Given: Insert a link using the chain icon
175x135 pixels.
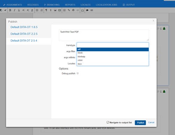Looking at the screenshot, I should point(69,10).
